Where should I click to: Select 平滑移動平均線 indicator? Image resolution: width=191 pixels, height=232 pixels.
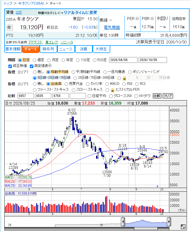point(73,72)
